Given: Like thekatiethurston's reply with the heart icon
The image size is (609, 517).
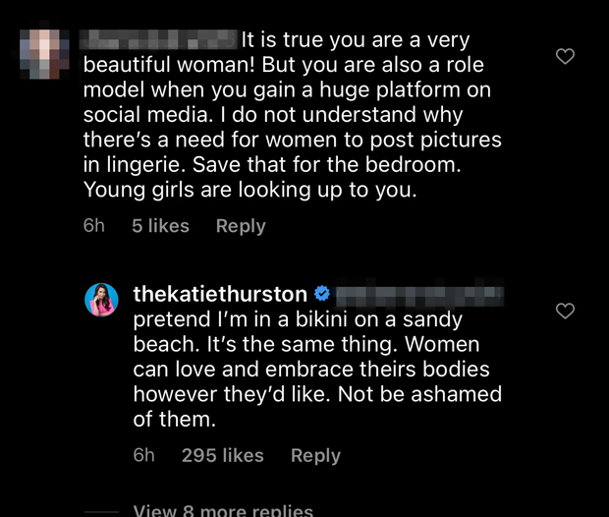Looking at the screenshot, I should click(x=565, y=312).
